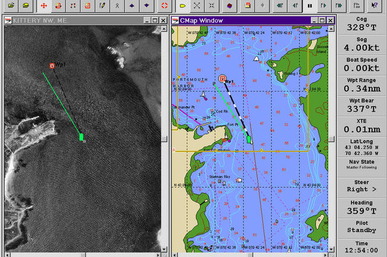Click the red segmented circle target icon
The image size is (387, 257).
coord(164,5)
